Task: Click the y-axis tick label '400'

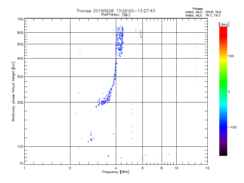Action: pos(20,58)
